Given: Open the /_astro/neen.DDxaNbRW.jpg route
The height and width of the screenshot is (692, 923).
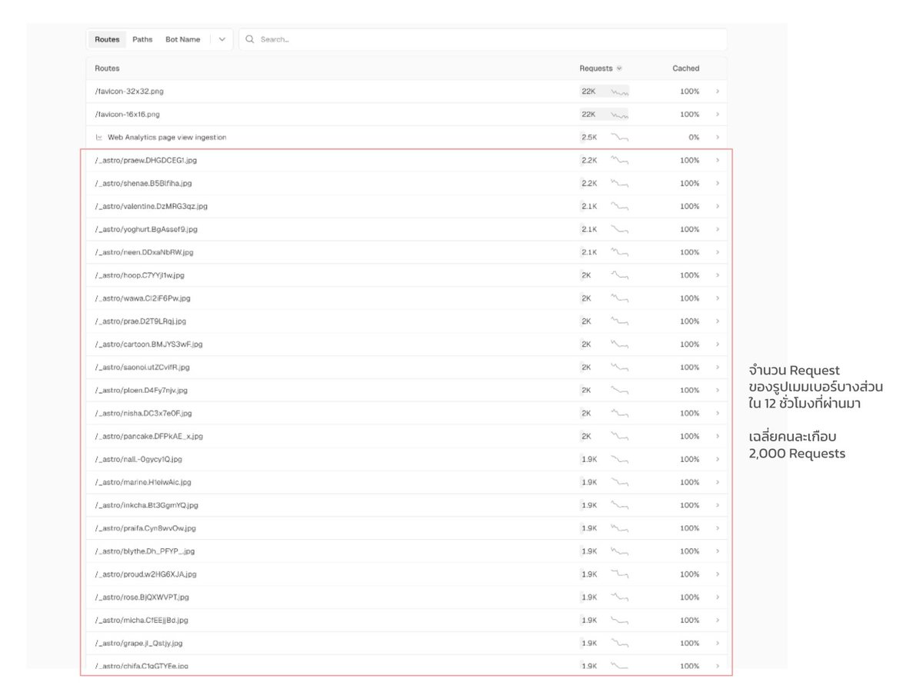Looking at the screenshot, I should click(x=144, y=252).
